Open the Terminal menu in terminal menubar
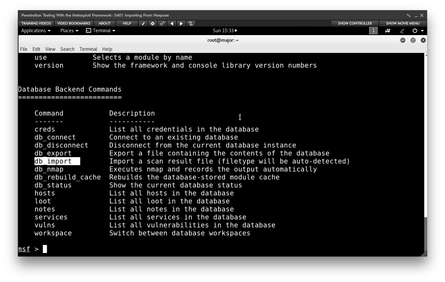This screenshot has width=445, height=282. click(x=88, y=49)
